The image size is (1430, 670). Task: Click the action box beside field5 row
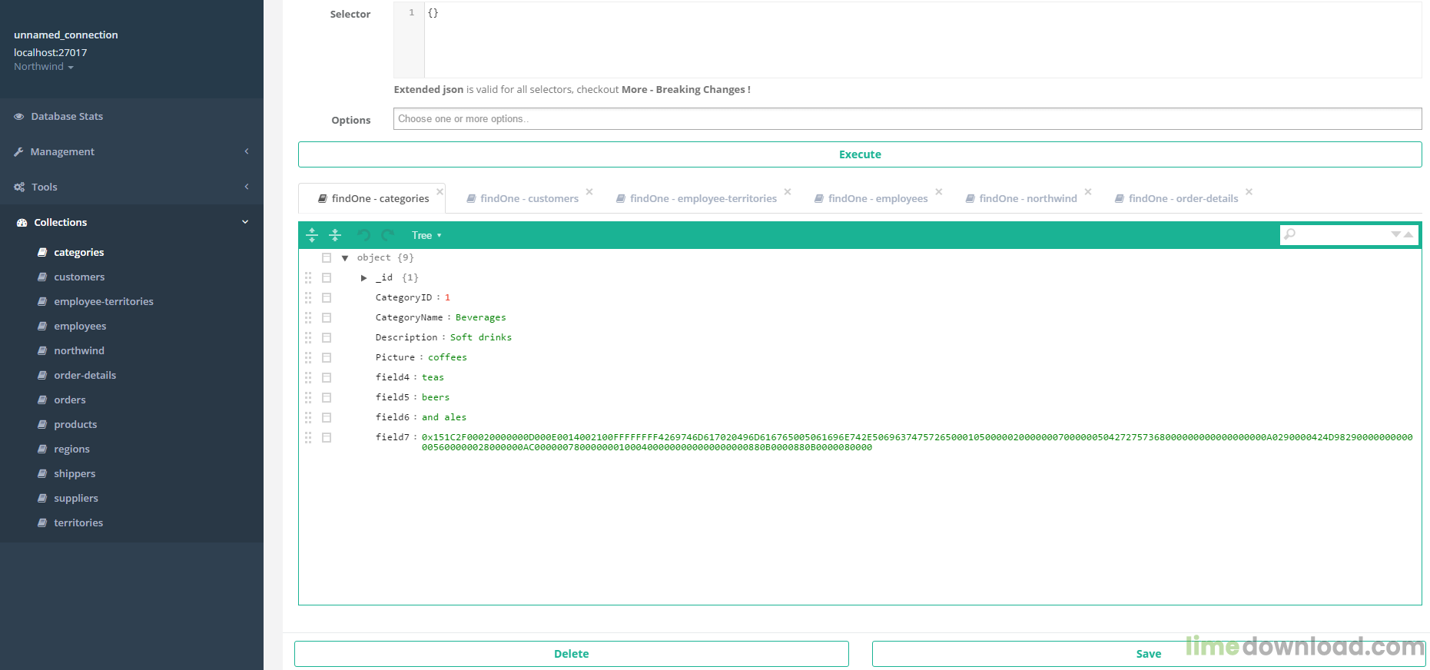point(327,397)
